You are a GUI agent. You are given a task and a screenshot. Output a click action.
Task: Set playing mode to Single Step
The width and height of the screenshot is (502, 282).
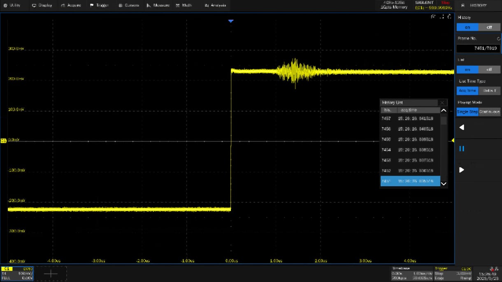[x=467, y=112]
